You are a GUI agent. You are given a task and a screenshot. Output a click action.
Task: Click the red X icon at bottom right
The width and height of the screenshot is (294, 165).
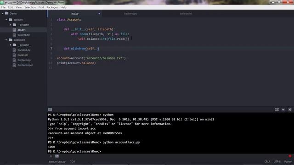click(x=290, y=156)
